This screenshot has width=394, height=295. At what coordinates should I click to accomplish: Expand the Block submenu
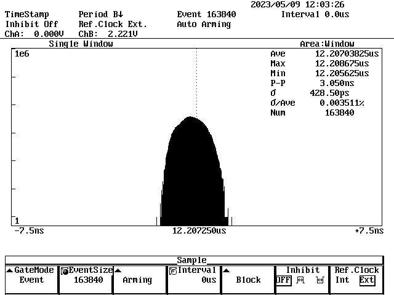click(248, 280)
